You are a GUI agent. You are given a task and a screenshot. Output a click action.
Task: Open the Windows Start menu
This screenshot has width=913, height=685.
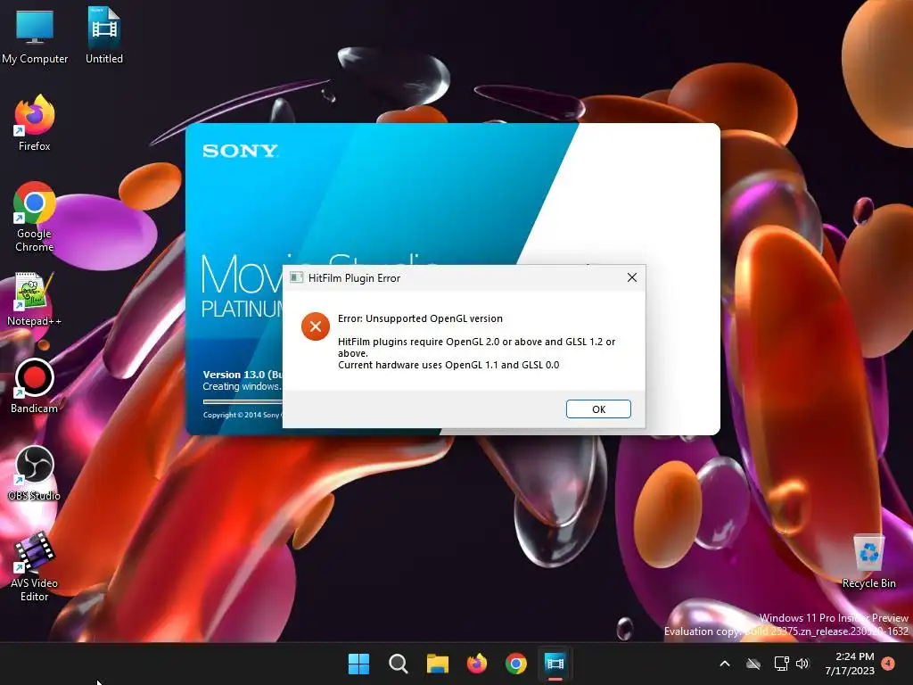pyautogui.click(x=358, y=664)
